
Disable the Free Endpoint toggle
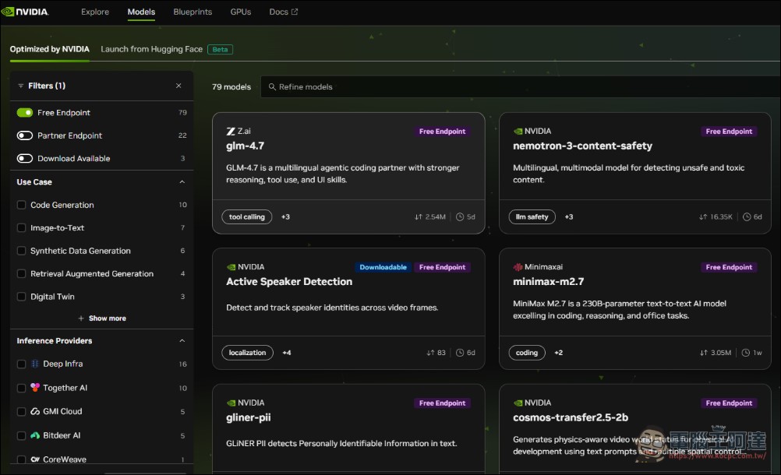[25, 112]
